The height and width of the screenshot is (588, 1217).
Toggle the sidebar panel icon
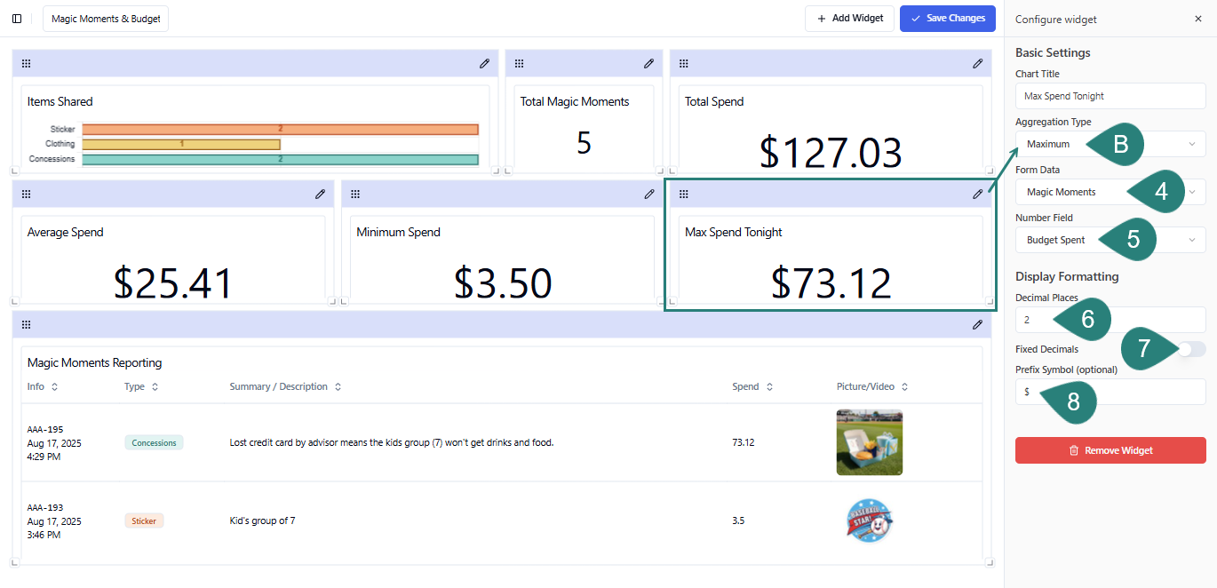(17, 19)
